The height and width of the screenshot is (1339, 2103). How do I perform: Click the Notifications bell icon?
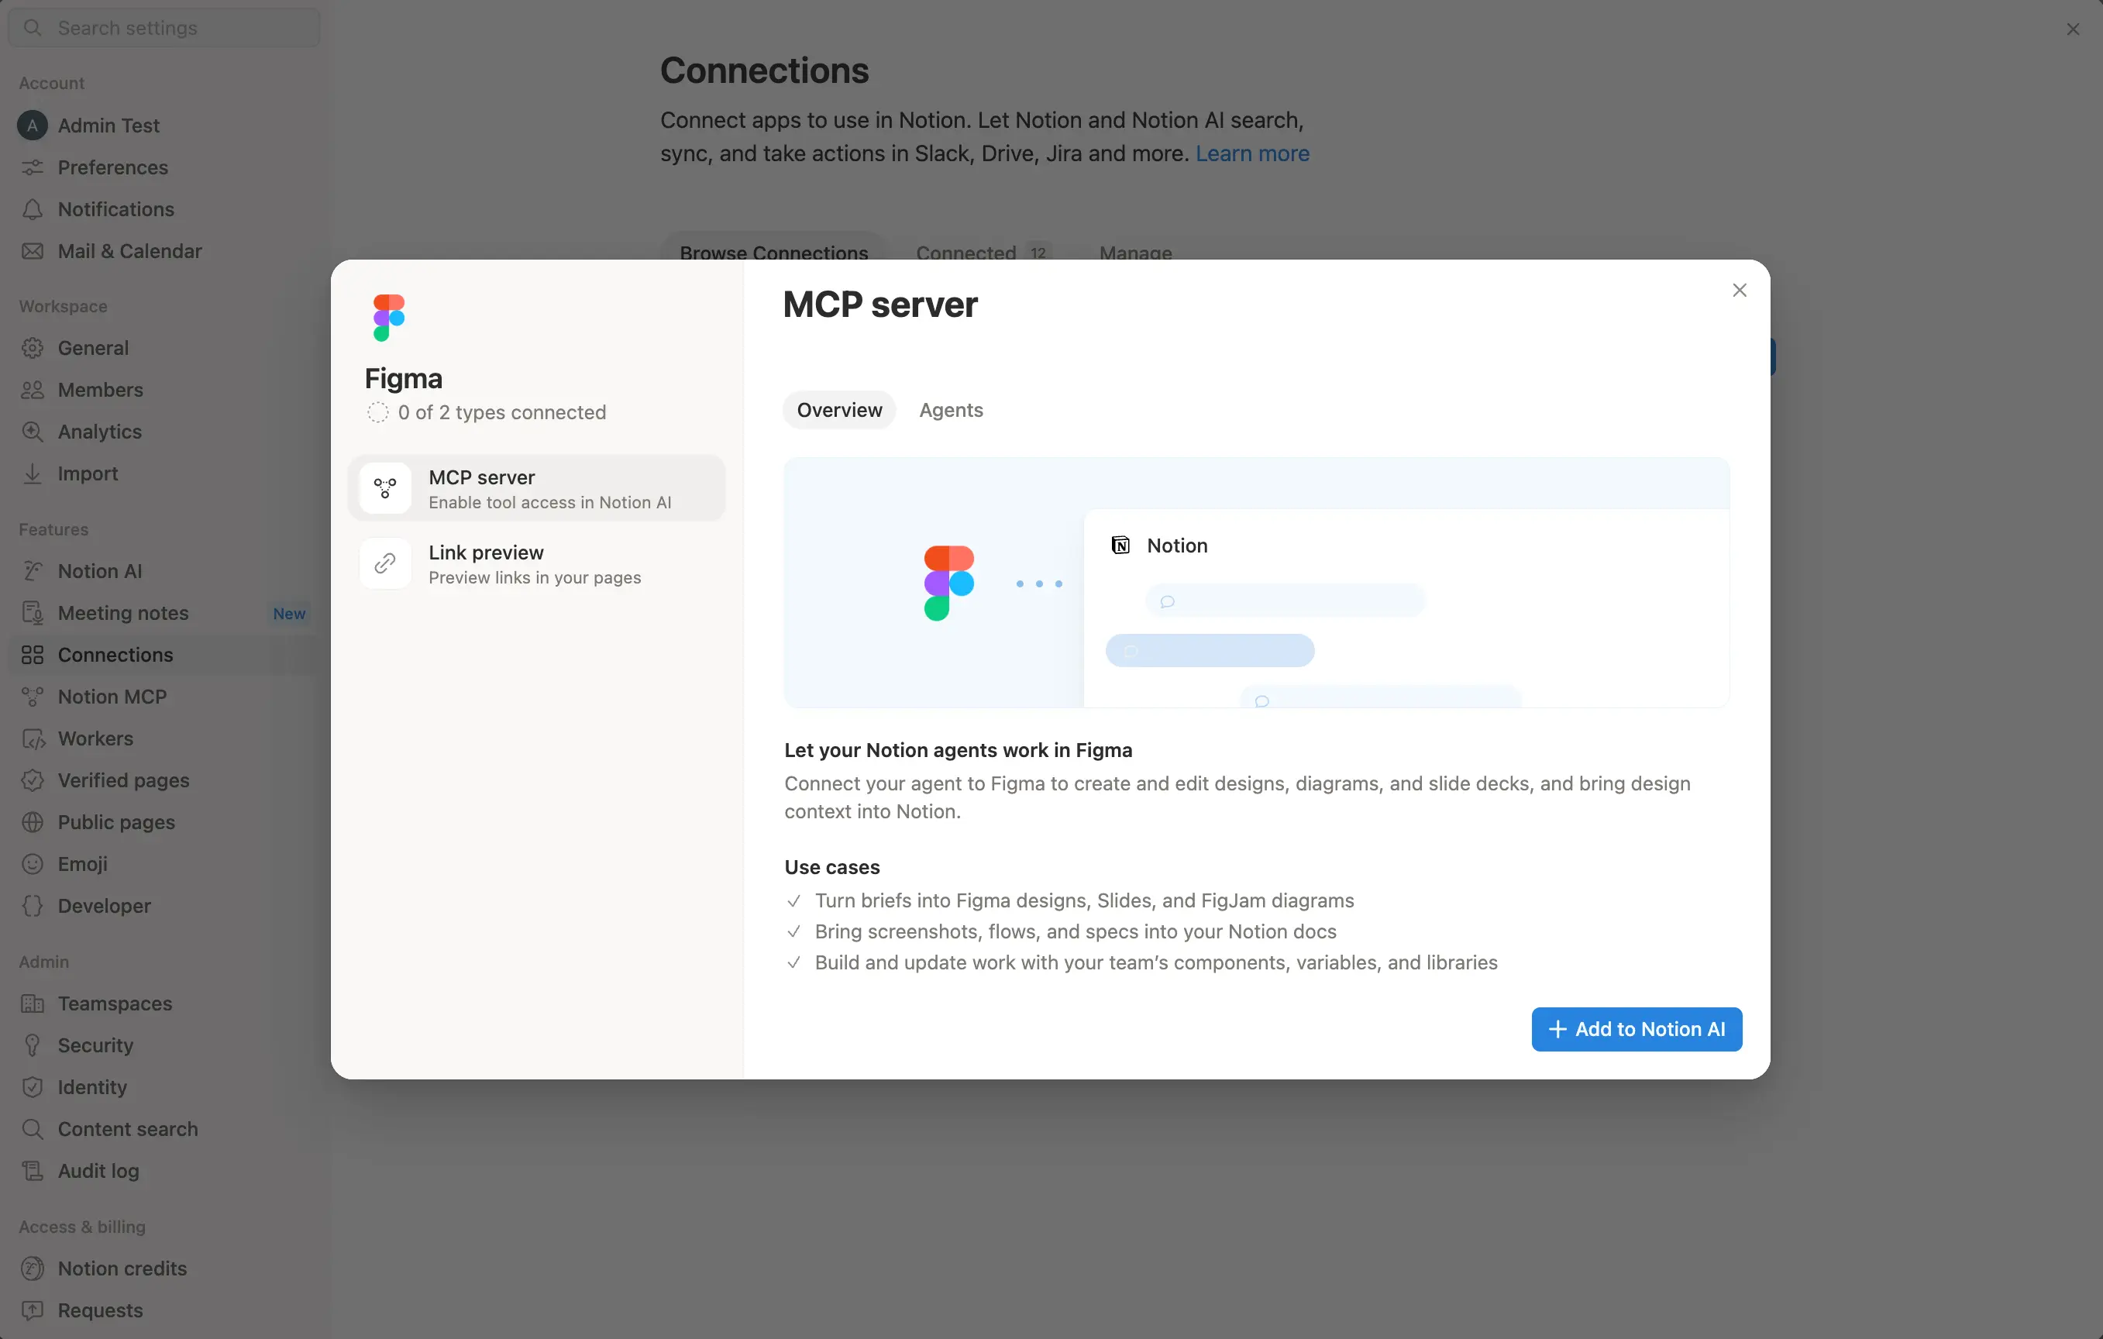tap(33, 208)
